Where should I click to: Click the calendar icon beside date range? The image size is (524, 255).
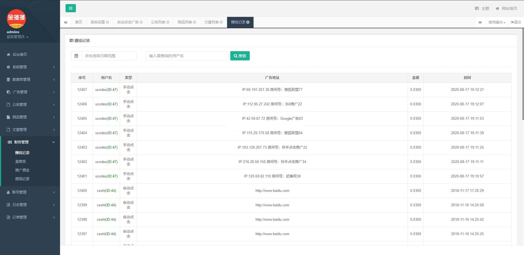[76, 56]
